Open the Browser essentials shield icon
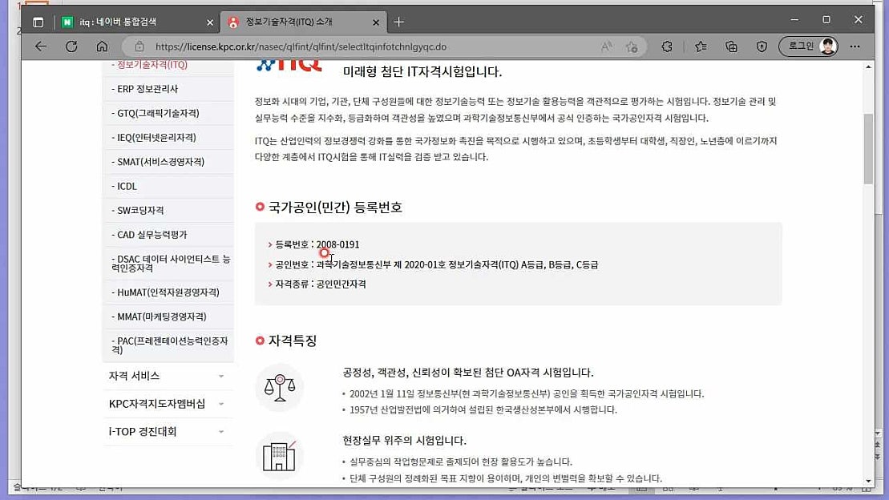This screenshot has height=500, width=889. 762,46
